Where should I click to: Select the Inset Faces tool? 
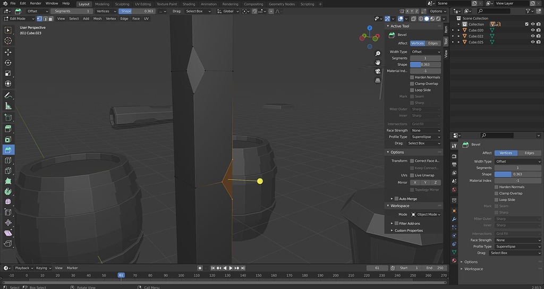point(8,139)
